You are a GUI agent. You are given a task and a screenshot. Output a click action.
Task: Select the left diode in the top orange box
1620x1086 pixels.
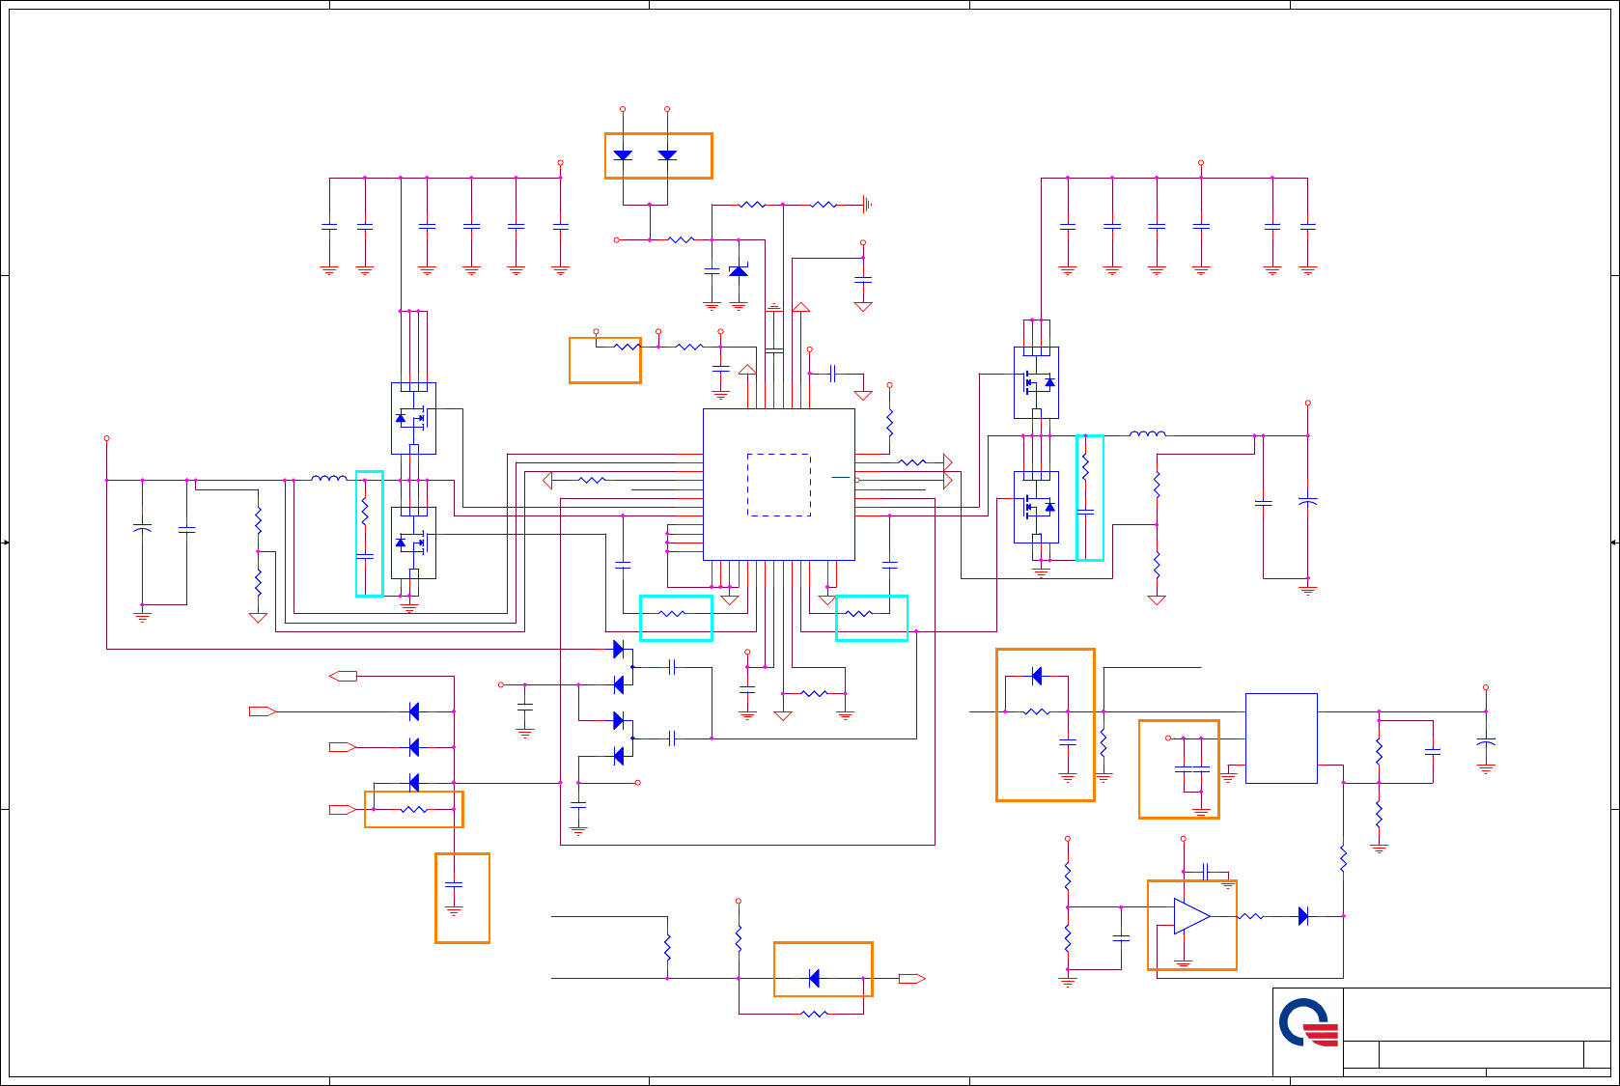coord(623,154)
